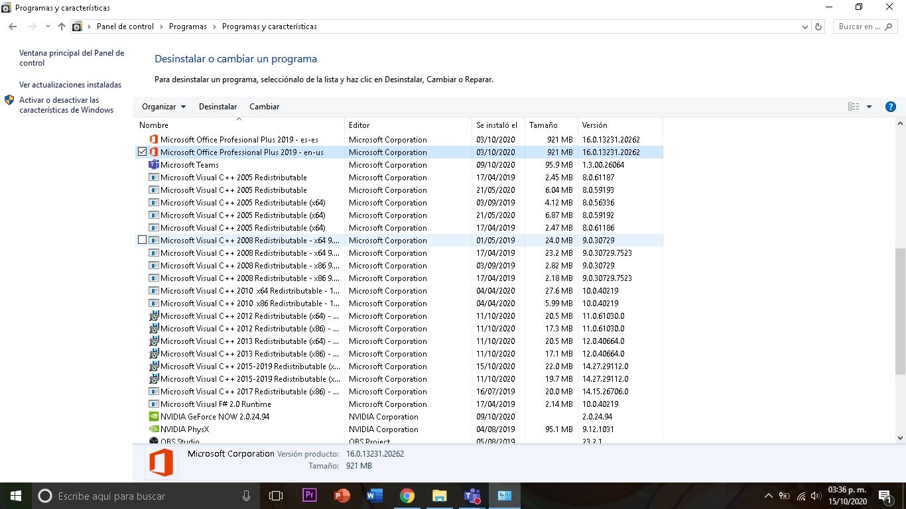Viewport: 906px width, 509px height.
Task: Click the taskbar search box
Action: pos(146,496)
